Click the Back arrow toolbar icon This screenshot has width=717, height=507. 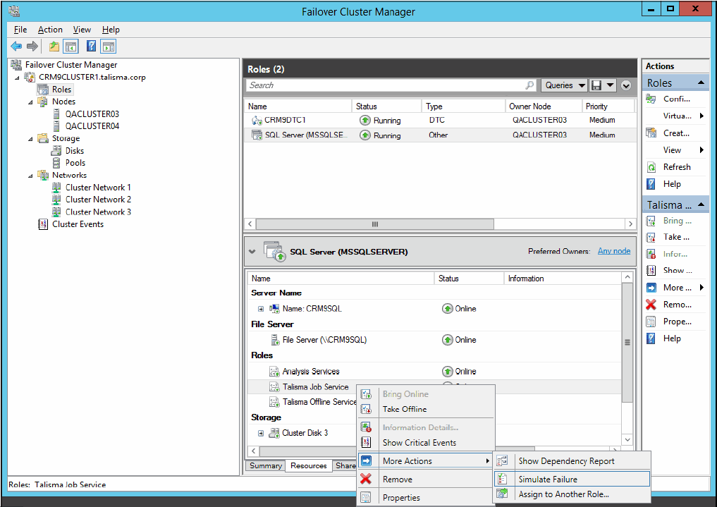[x=16, y=47]
